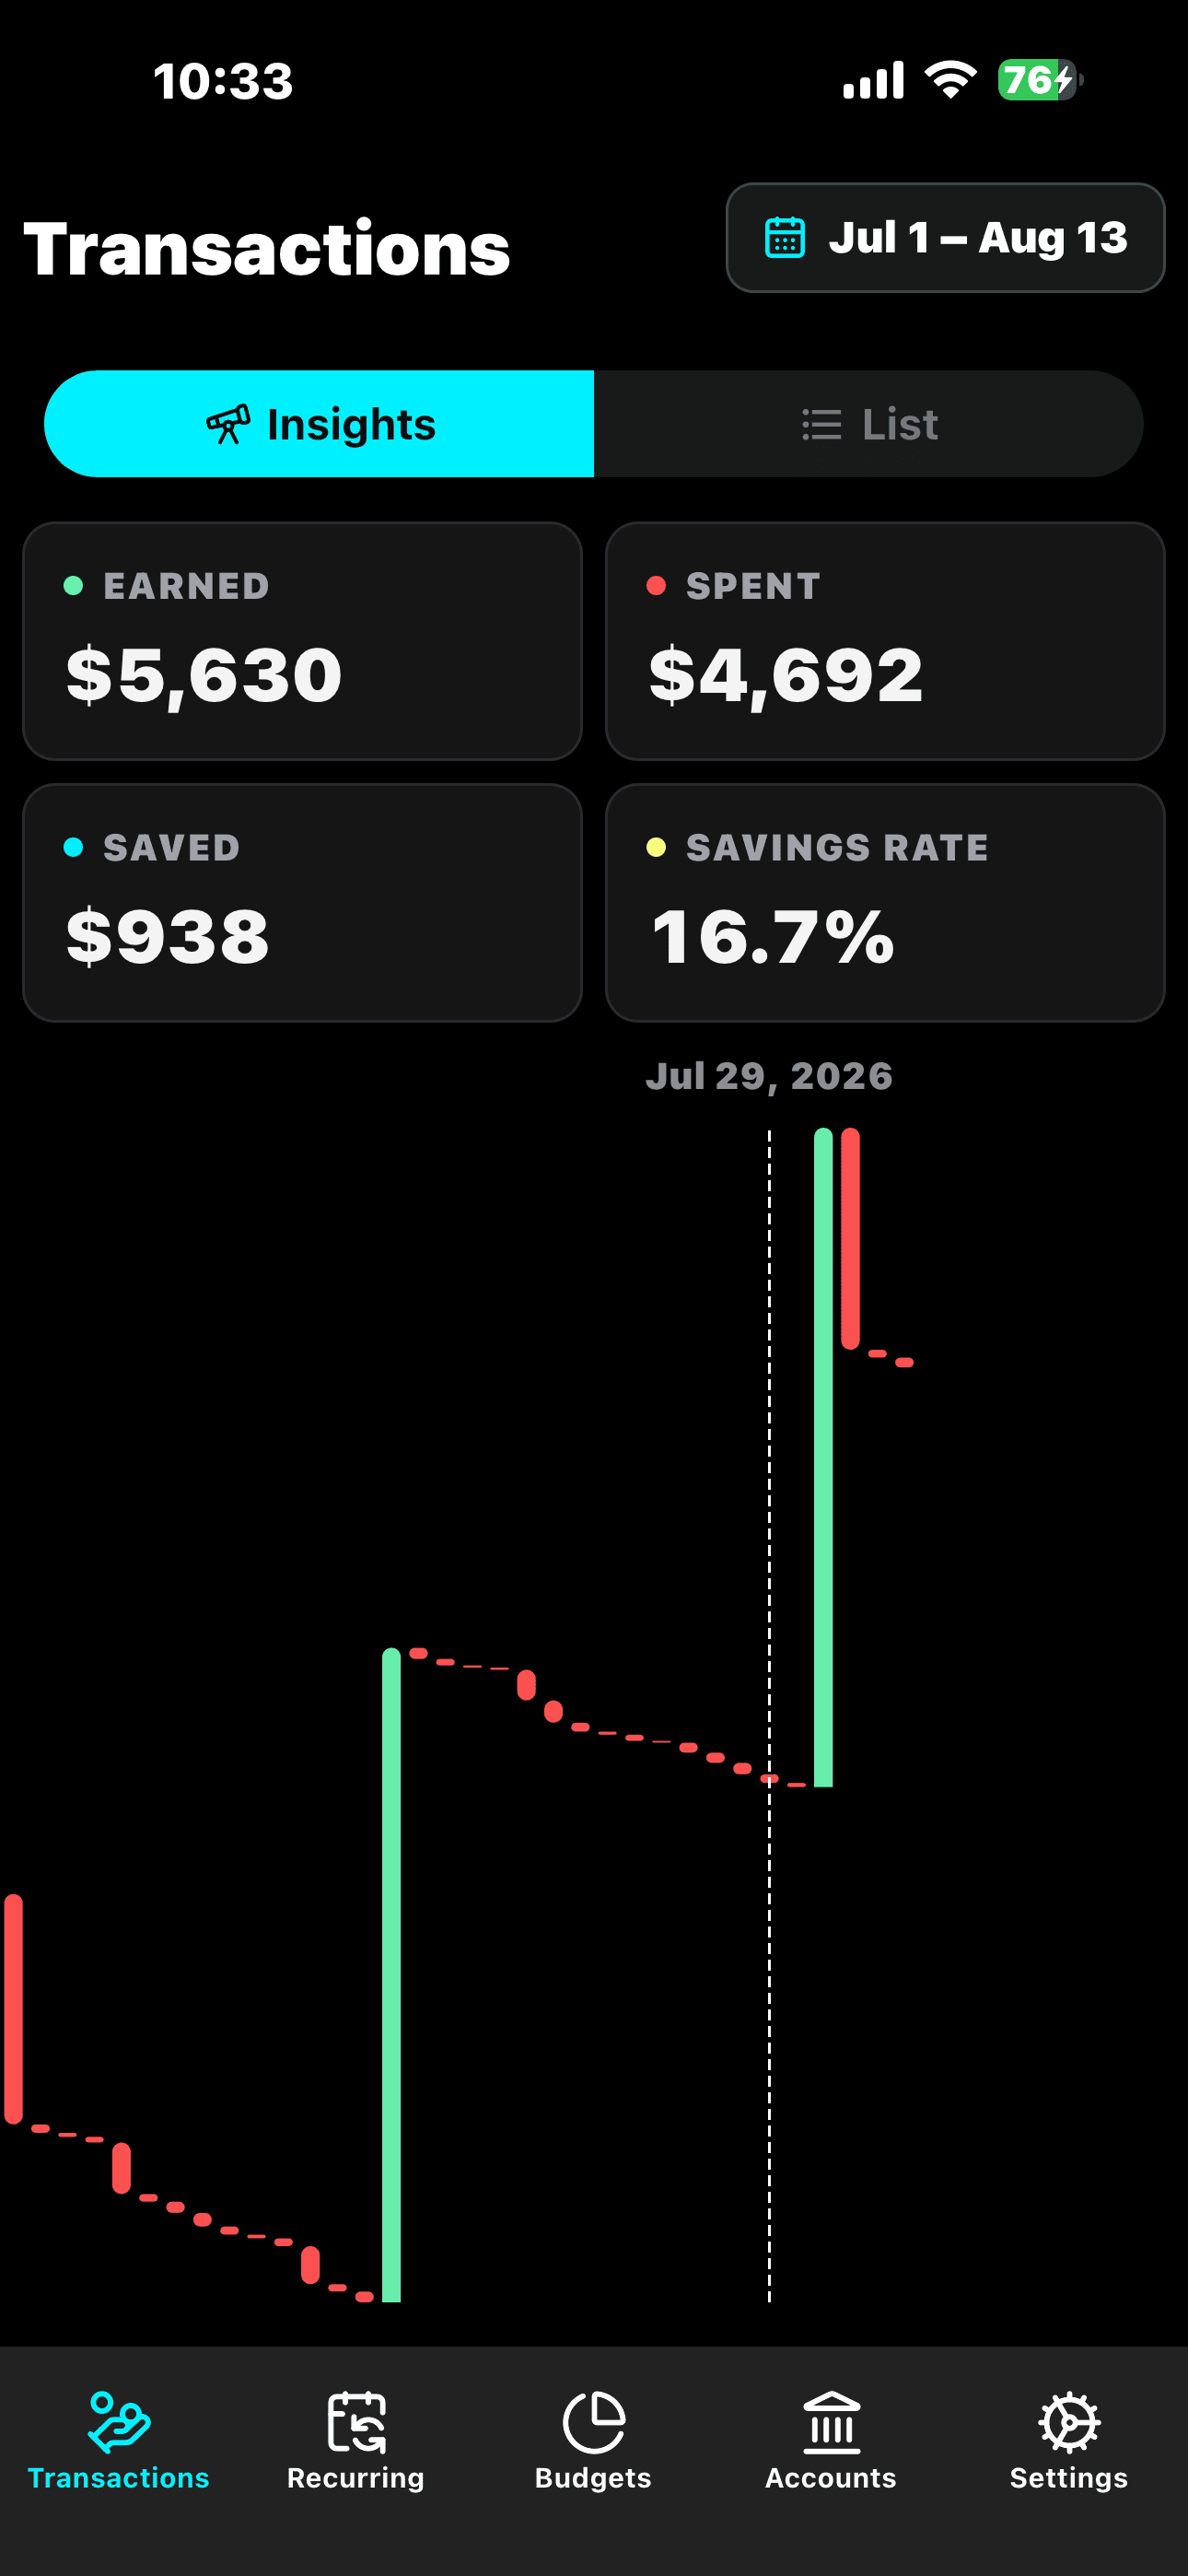Tap the dashed Jul 29 cursor line

pos(769,1715)
